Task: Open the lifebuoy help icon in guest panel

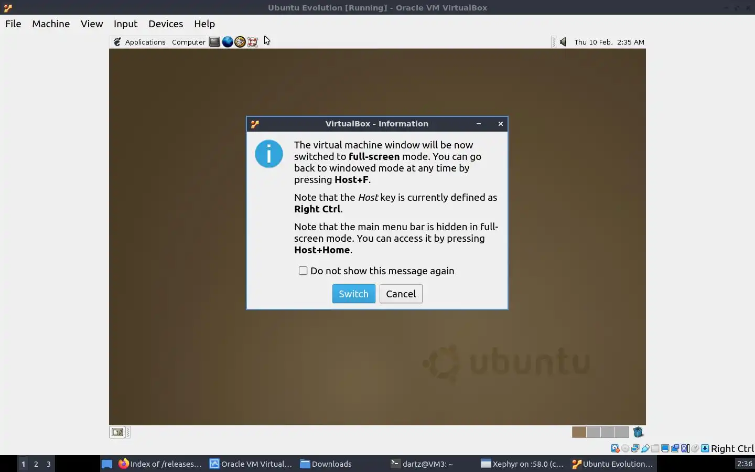Action: [x=253, y=42]
